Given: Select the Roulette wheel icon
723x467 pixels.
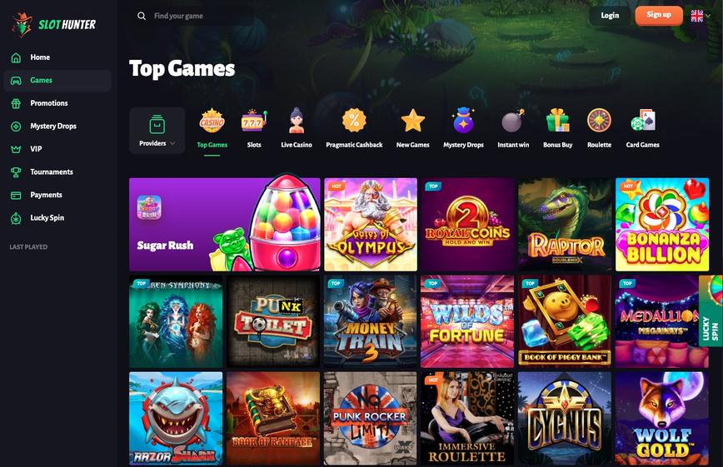Looking at the screenshot, I should tap(599, 121).
